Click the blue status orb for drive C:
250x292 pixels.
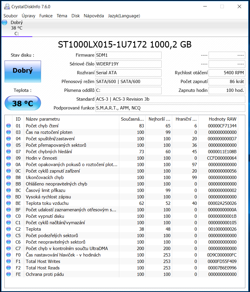click(4, 23)
